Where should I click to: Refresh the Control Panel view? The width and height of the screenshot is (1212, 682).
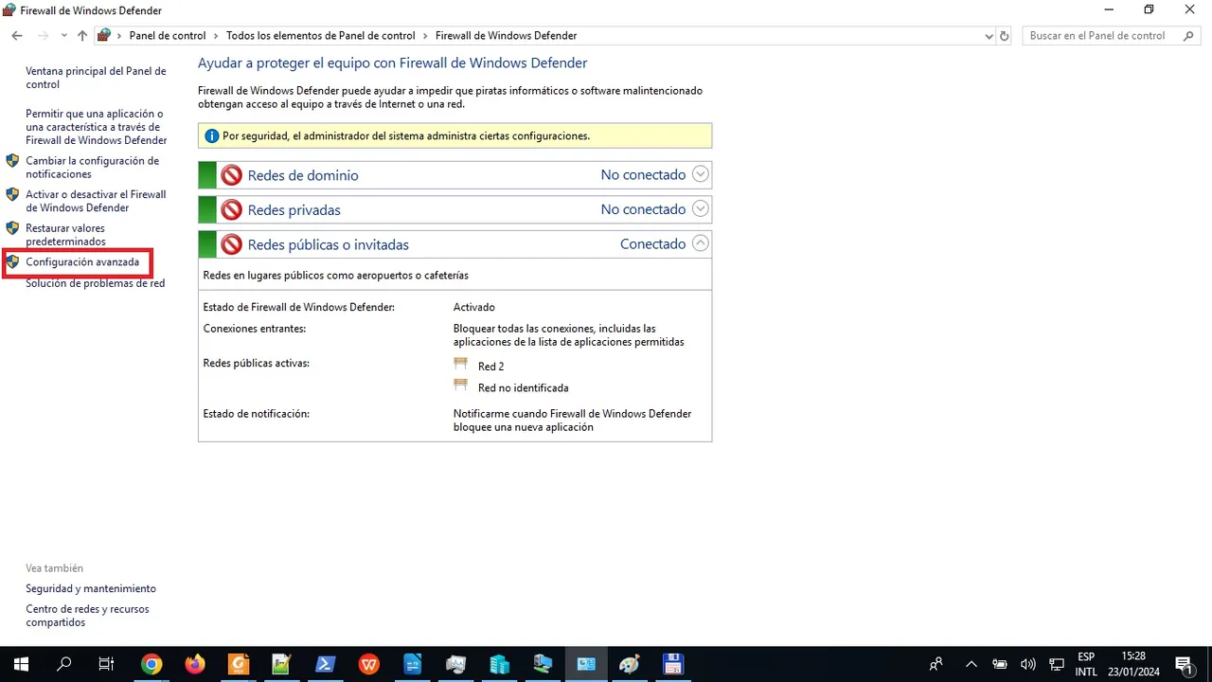point(1005,36)
